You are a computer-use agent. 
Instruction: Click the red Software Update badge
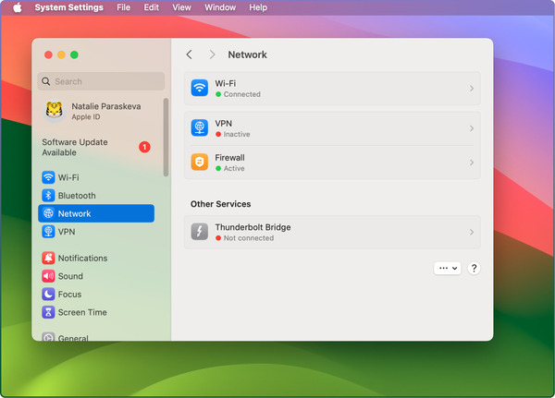pyautogui.click(x=144, y=147)
